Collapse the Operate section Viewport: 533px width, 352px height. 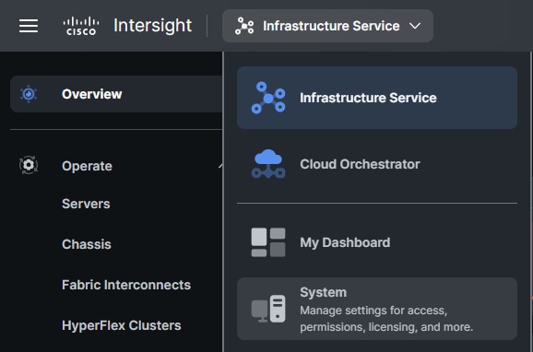221,166
